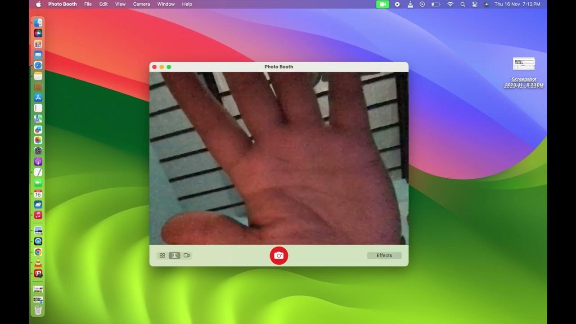The image size is (576, 324).
Task: Open TextEdit from the Dock
Action: 38,172
